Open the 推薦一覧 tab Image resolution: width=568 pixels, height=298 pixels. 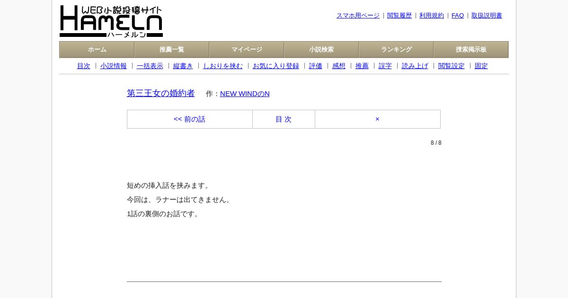[x=172, y=50]
